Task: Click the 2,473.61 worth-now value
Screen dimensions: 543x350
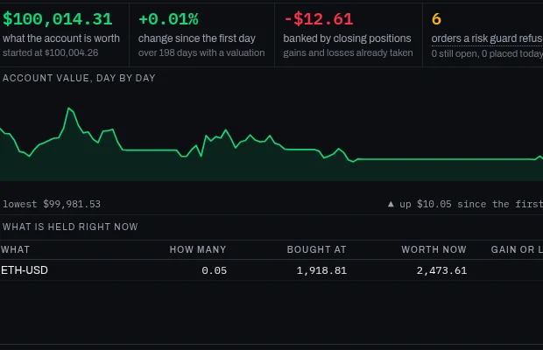Action: 441,270
